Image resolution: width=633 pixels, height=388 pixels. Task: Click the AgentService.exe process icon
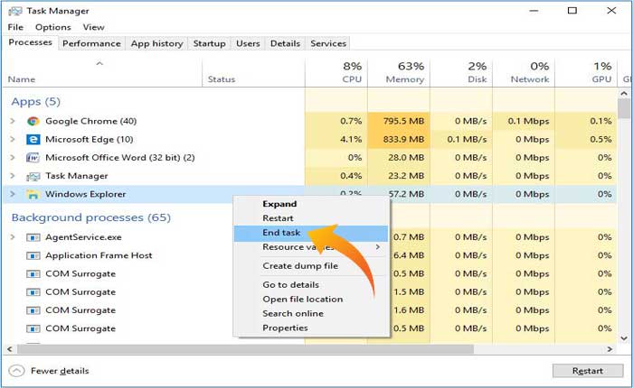(33, 237)
